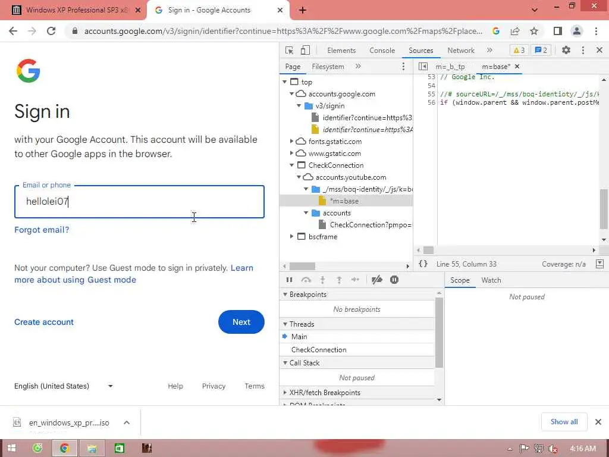Click the navigator horizontal scrollbar thumb
This screenshot has height=457, width=609.
tap(303, 266)
